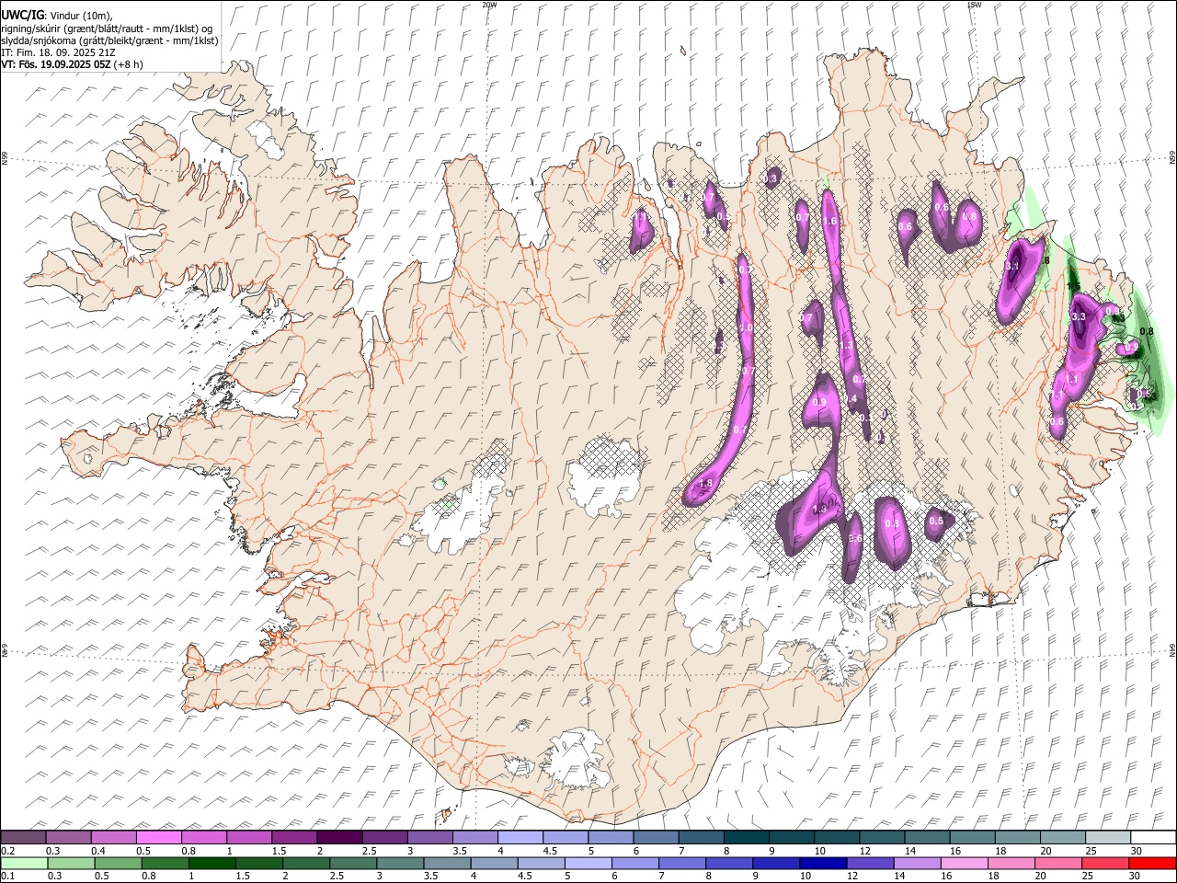Screen dimensions: 1177x883
Task: Click the '64N' latitude label on the right edge
Action: (x=1172, y=650)
